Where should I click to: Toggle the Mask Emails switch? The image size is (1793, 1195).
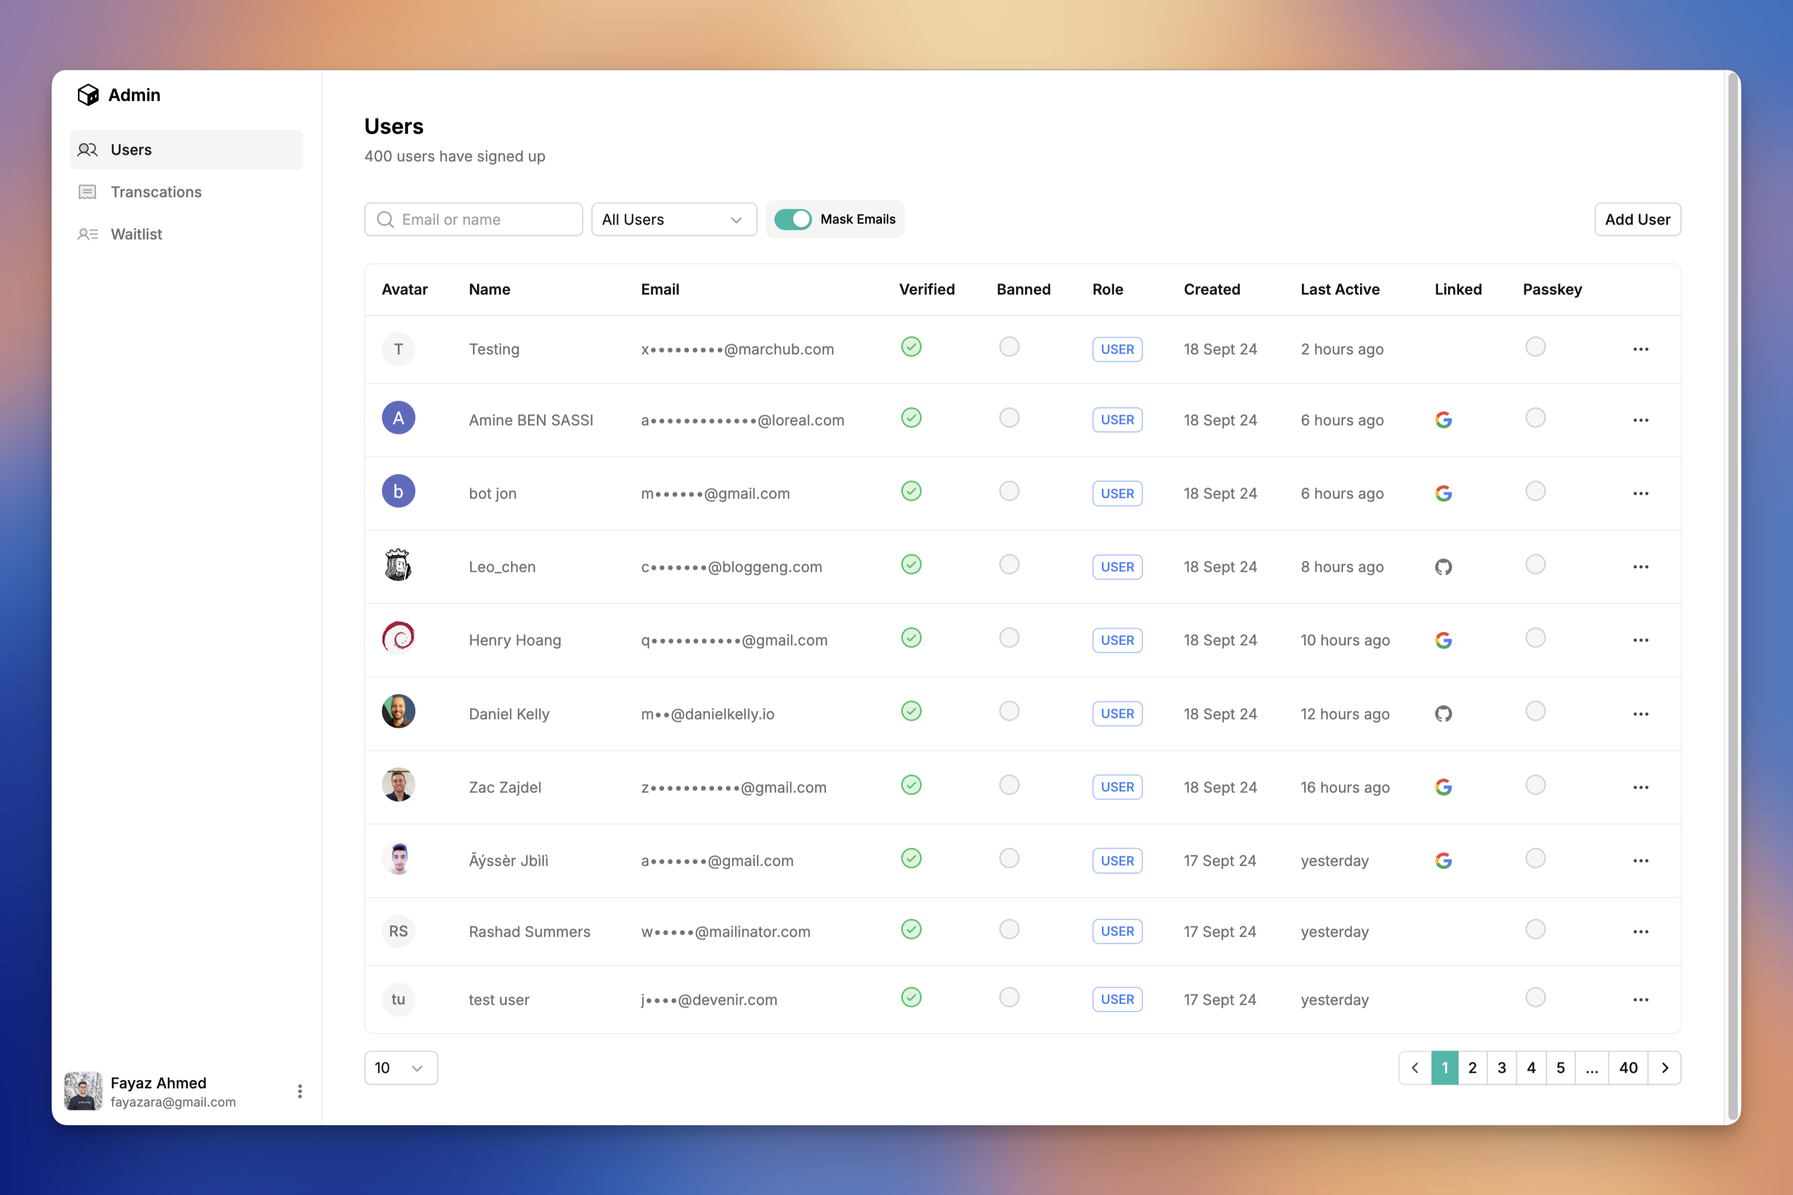coord(793,219)
